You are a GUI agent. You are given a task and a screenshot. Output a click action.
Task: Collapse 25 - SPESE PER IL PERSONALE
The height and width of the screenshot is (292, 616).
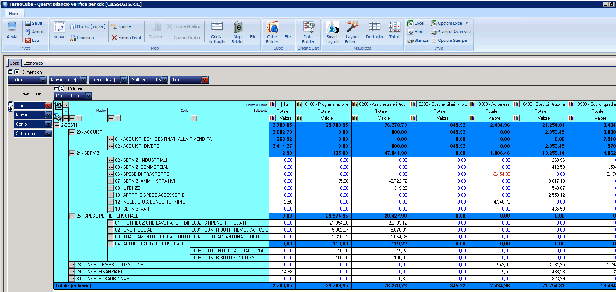click(72, 216)
